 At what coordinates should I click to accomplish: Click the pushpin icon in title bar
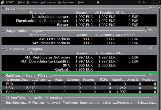(x=144, y=2)
